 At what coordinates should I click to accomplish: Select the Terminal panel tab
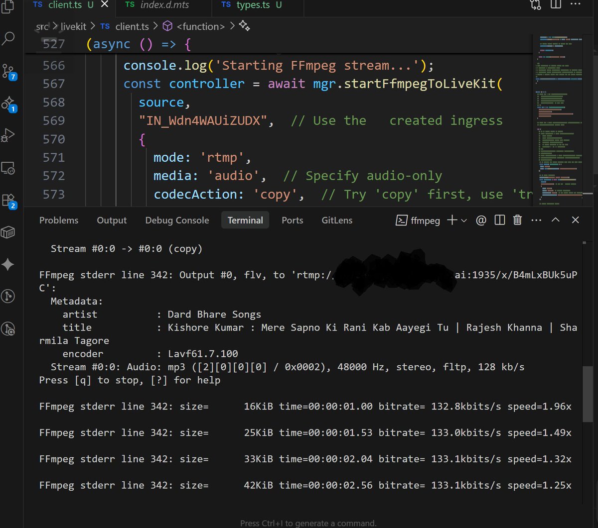[245, 220]
